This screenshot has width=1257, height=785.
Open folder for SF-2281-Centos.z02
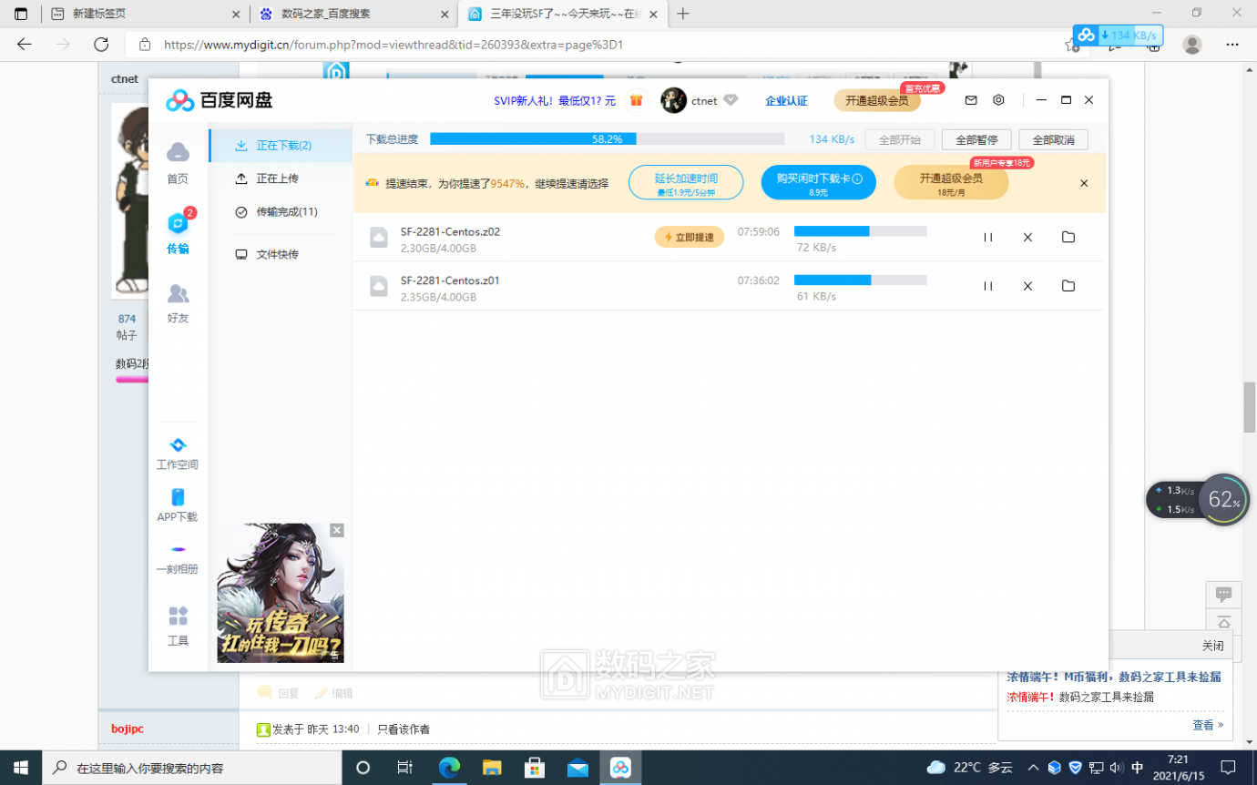pos(1068,238)
